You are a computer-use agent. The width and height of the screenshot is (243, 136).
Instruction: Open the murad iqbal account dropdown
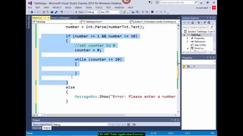(204, 8)
